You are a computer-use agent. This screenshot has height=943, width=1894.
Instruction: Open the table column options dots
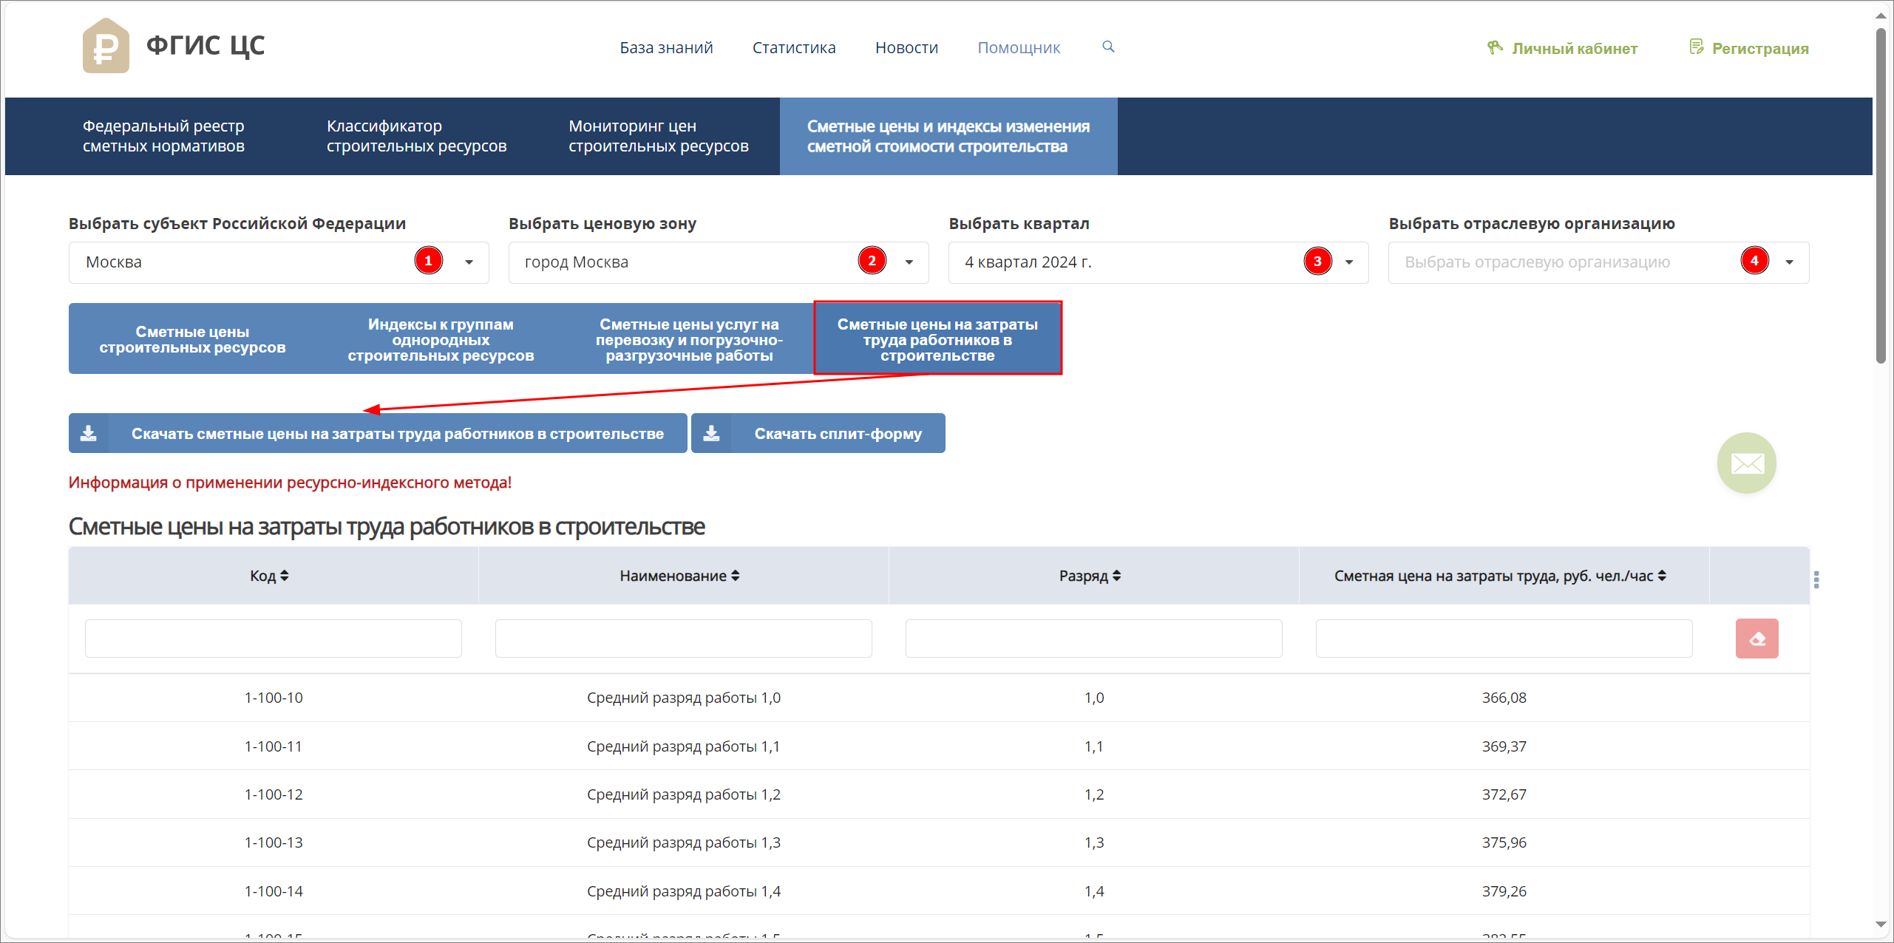[x=1816, y=579]
